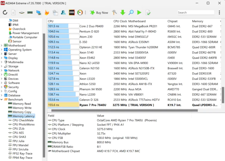225x161 pixels.
Task: Open the Report page icon in toolbar
Action: point(13,13)
